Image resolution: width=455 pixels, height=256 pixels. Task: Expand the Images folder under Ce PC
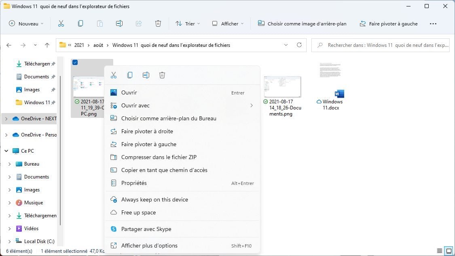tap(10, 190)
